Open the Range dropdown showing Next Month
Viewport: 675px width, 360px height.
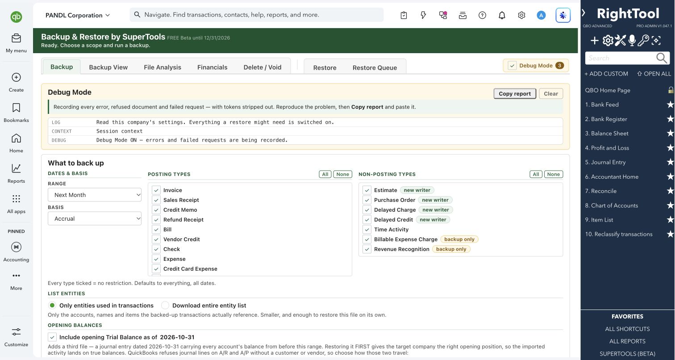pyautogui.click(x=95, y=195)
